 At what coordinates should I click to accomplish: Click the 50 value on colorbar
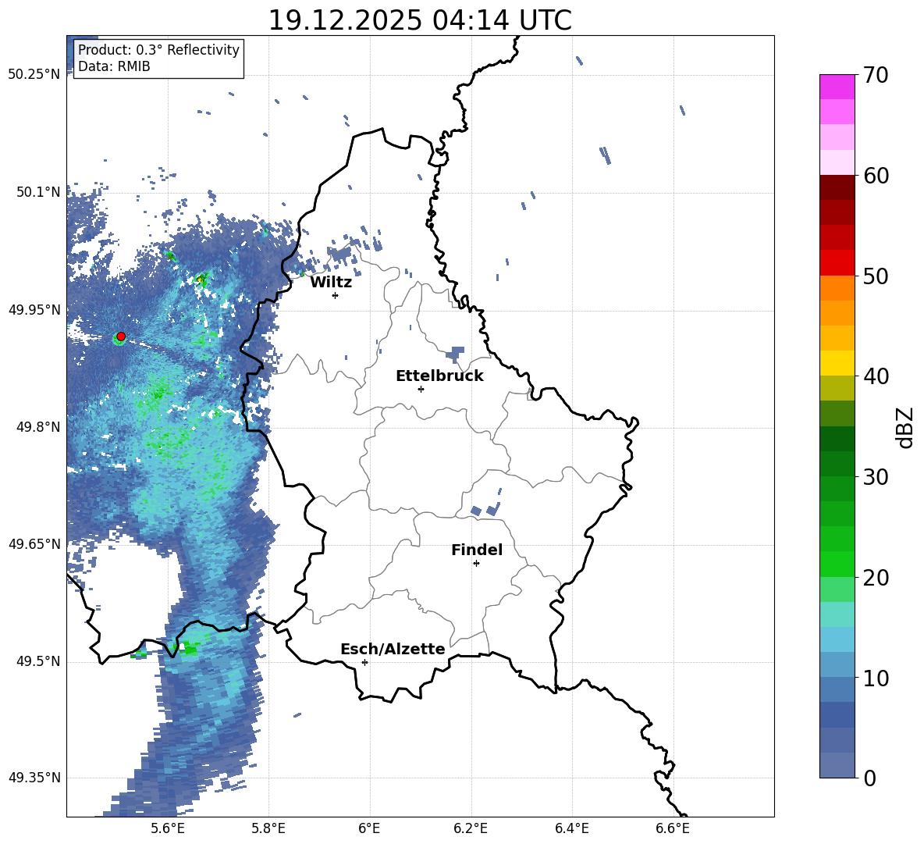pyautogui.click(x=876, y=276)
